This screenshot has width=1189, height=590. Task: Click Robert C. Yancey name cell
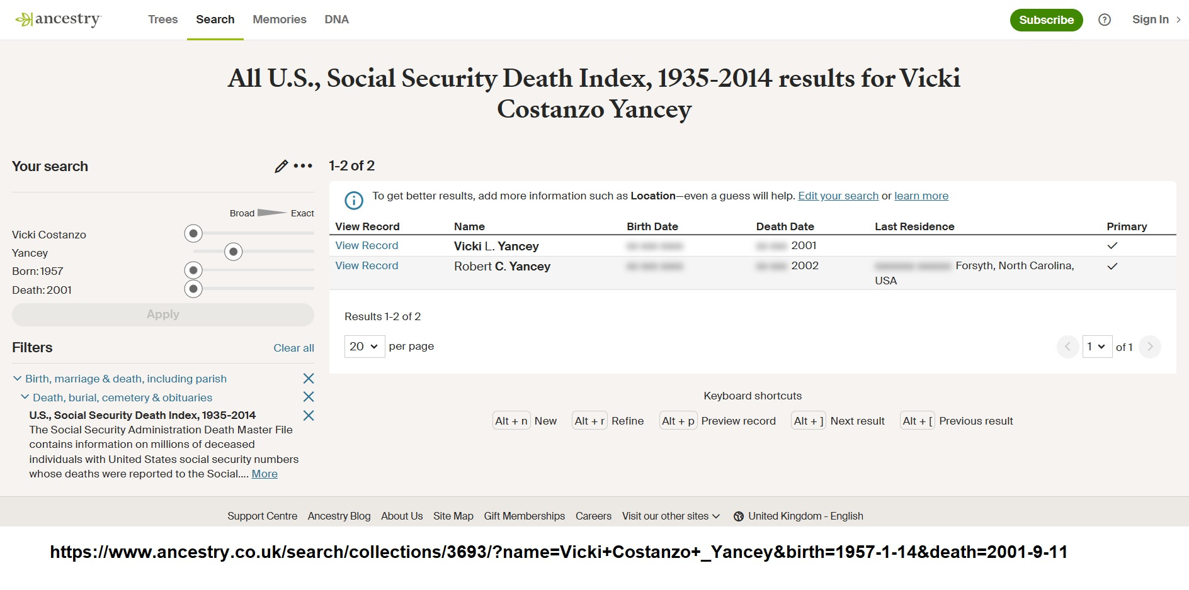click(x=502, y=266)
